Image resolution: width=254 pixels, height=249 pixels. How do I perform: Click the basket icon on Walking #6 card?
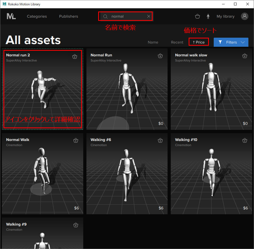point(160,140)
